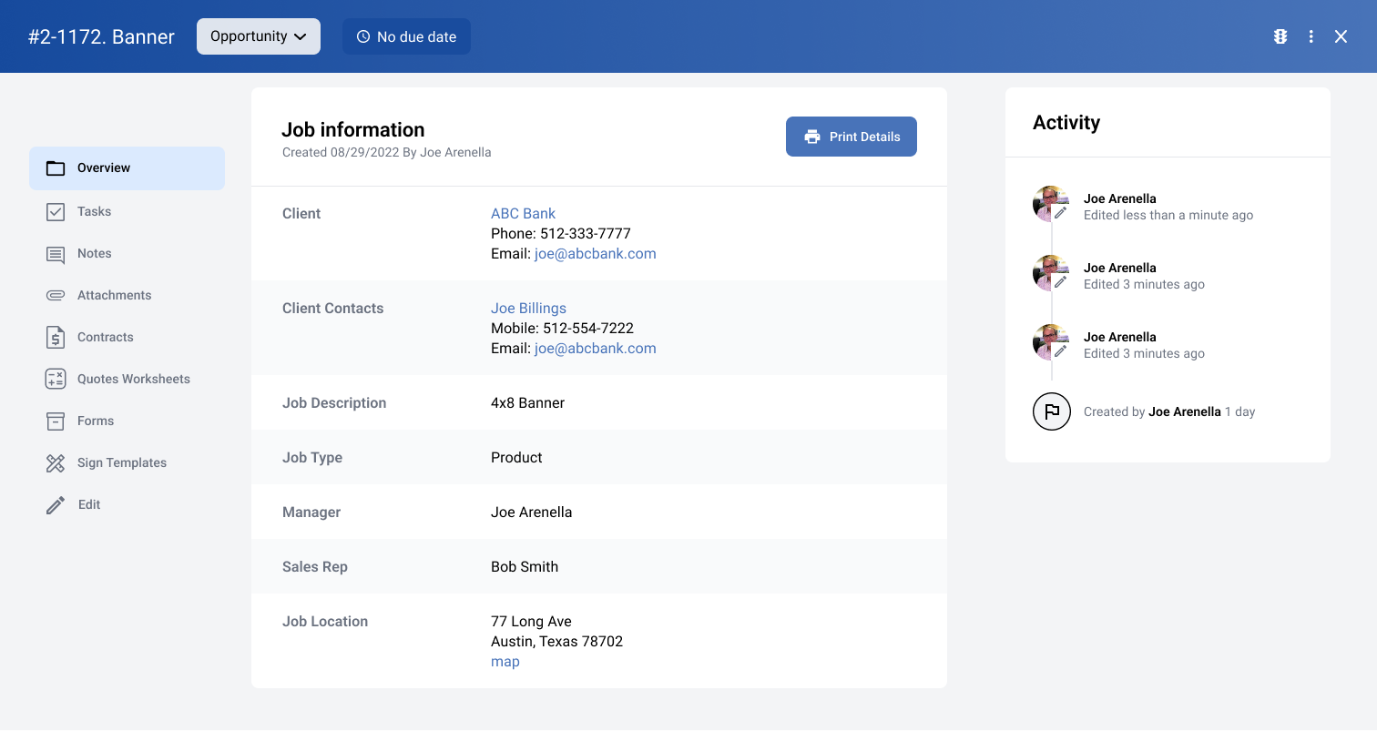Screen dimensions: 1377x731
Task: Click the Edit pencil icon in sidebar
Action: click(56, 504)
